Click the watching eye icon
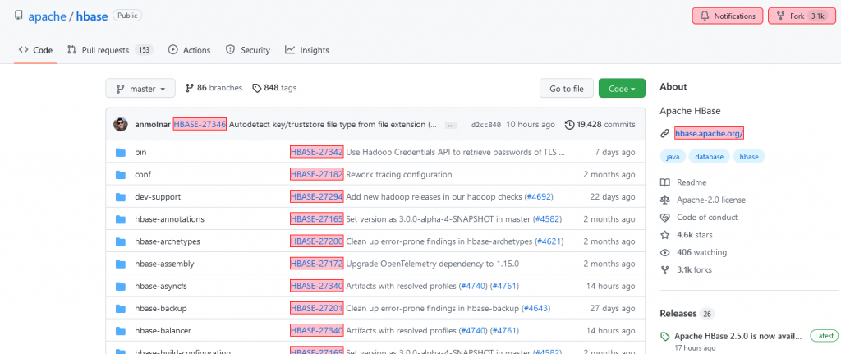841x354 pixels. point(665,252)
